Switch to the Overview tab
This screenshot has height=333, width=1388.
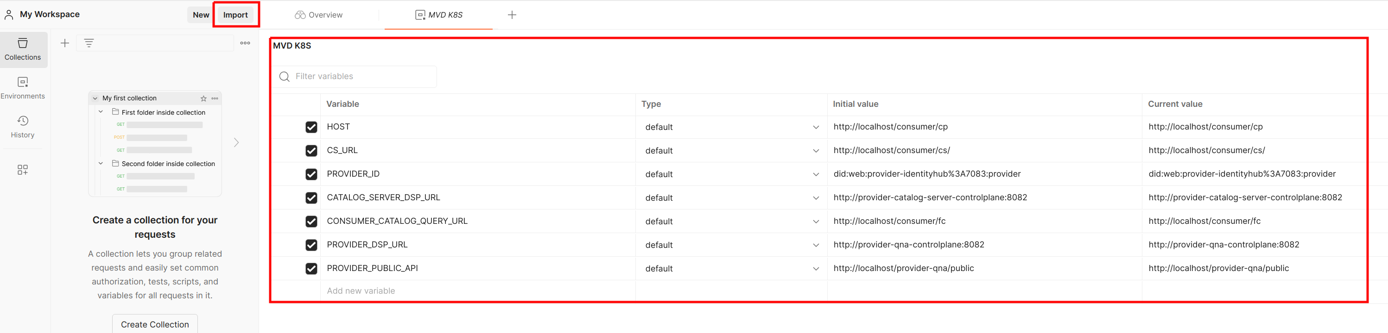coord(319,15)
